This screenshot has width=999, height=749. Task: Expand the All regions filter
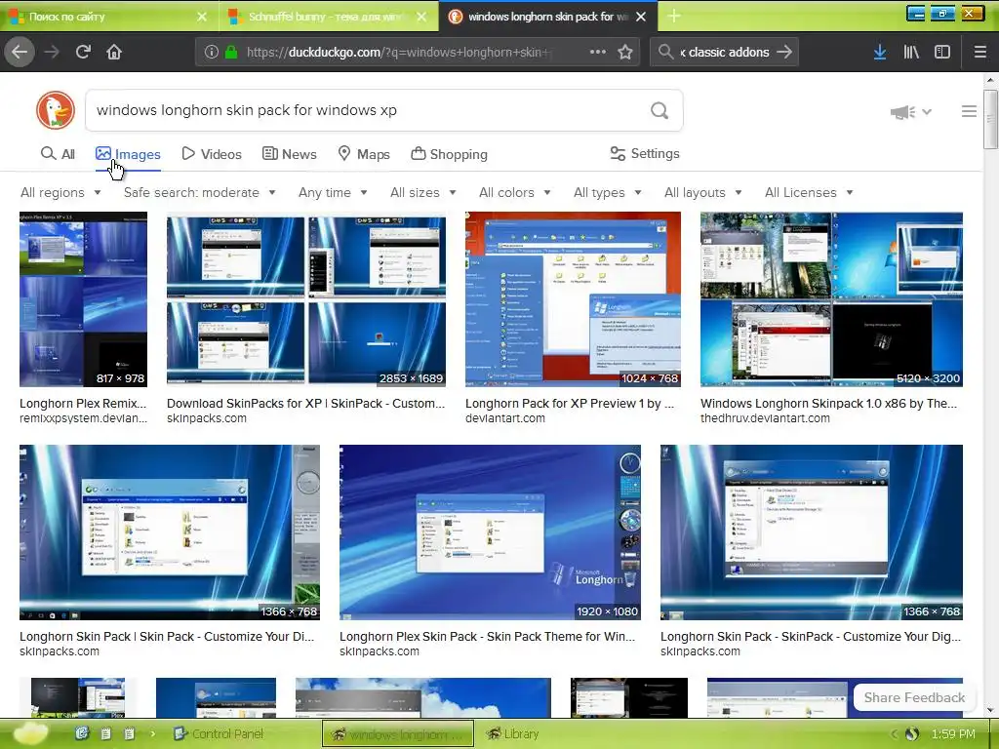click(x=60, y=192)
